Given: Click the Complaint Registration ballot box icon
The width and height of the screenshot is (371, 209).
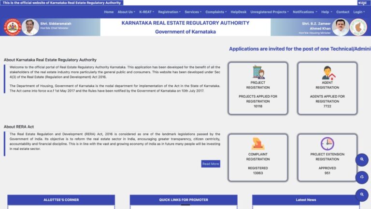Looking at the screenshot, I should coord(258,144).
